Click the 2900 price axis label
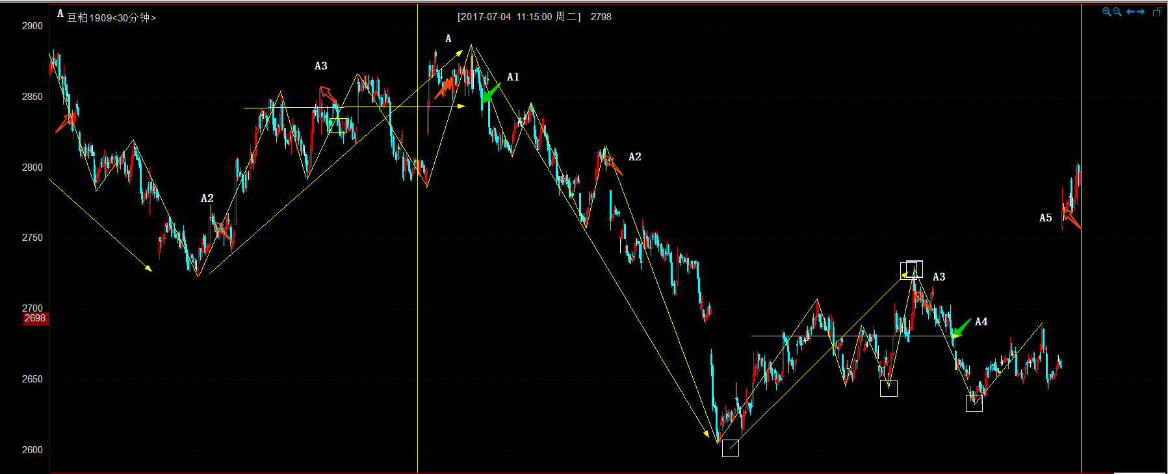Image resolution: width=1168 pixels, height=474 pixels. pos(32,26)
